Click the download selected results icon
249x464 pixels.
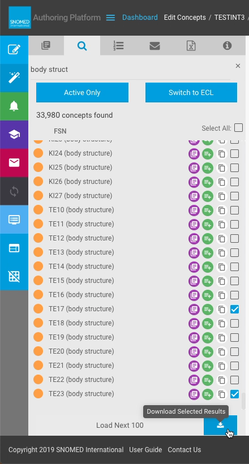220,425
